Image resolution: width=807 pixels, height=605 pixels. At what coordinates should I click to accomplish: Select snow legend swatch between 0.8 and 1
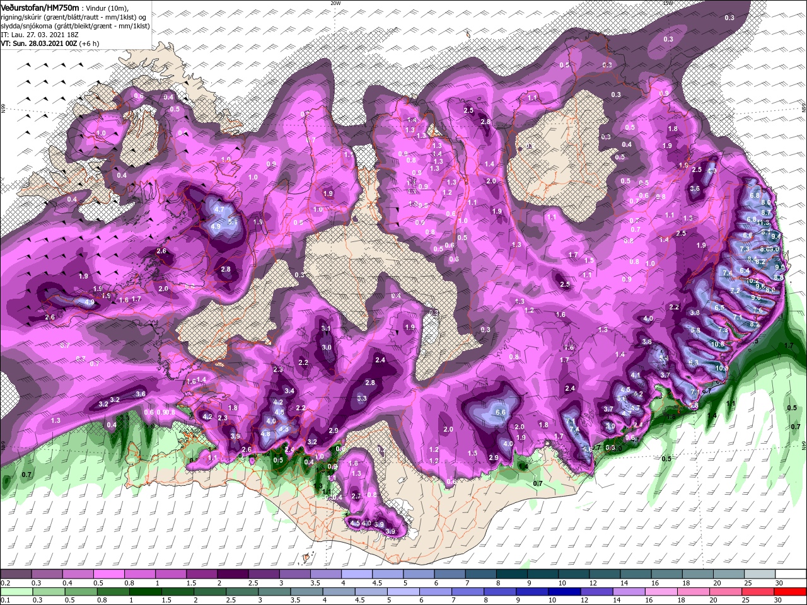(x=139, y=575)
